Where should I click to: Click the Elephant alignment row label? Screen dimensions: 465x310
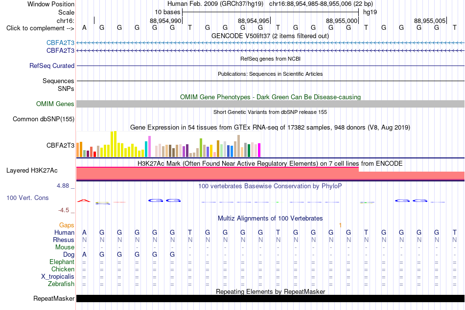62,262
